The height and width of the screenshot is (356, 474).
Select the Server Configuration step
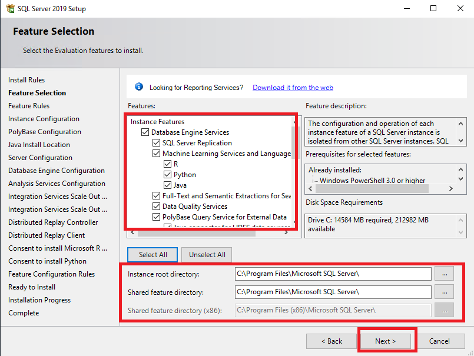tap(40, 158)
